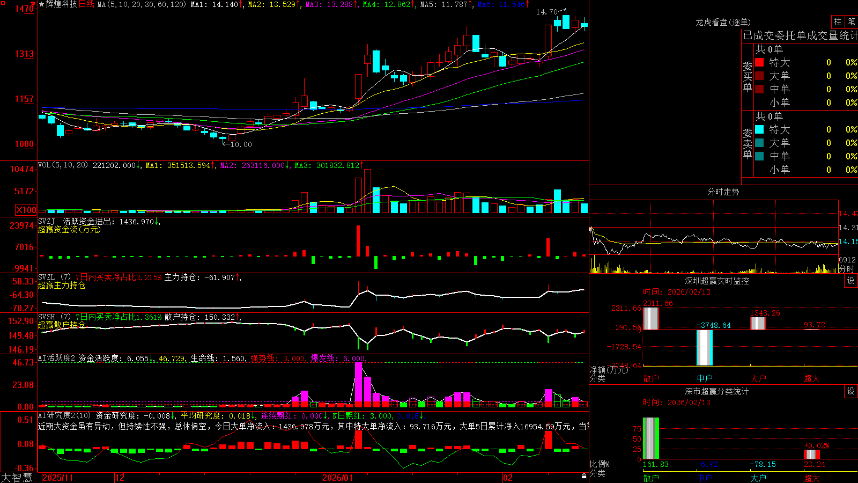858x483 pixels.
Task: Open settings (设) for 深市超赢分类统计
Action: click(851, 391)
